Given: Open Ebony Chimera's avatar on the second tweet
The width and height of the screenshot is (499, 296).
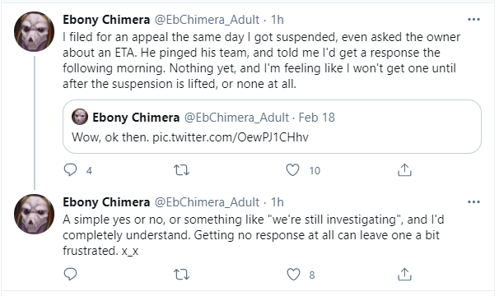Looking at the screenshot, I should click(x=34, y=215).
